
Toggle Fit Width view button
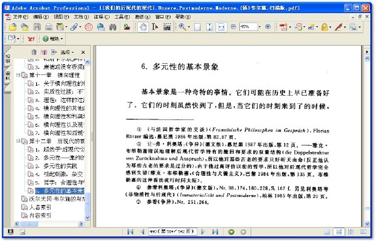tap(221, 27)
